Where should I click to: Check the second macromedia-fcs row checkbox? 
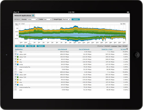click(x=16, y=87)
